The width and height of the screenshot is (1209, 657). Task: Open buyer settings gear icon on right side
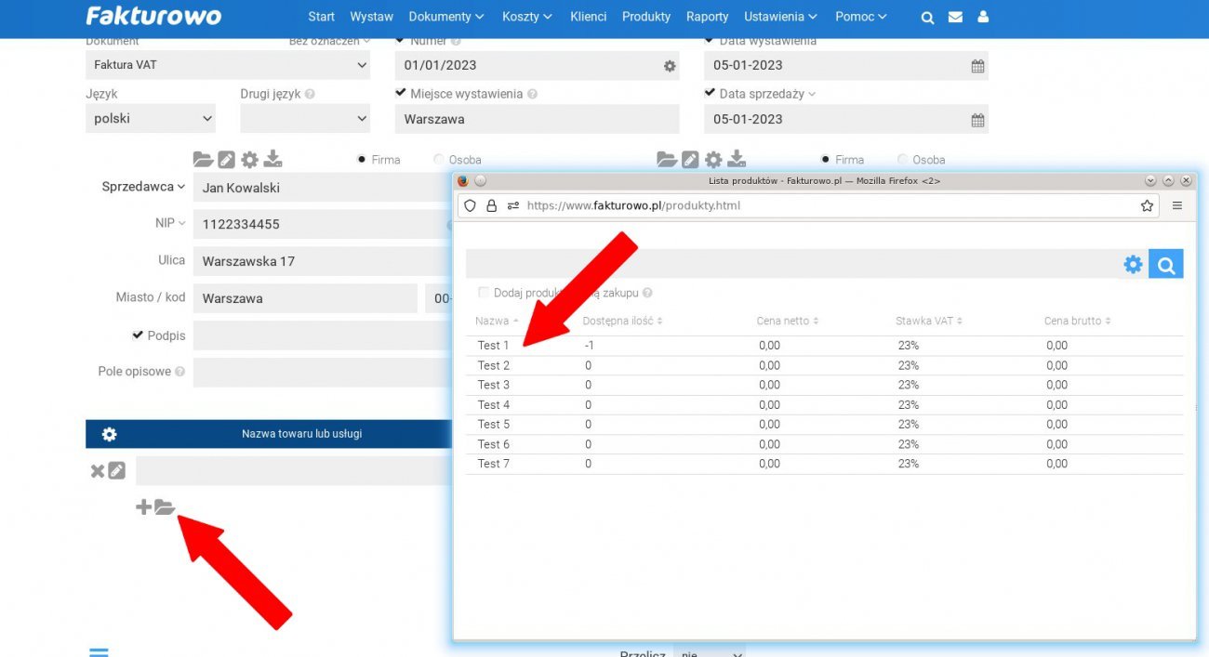click(x=713, y=159)
